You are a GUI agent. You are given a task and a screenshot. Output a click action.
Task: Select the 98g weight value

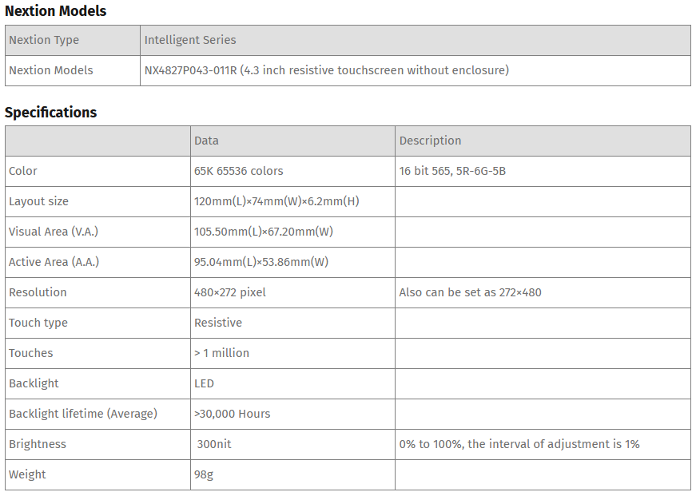[x=205, y=474]
